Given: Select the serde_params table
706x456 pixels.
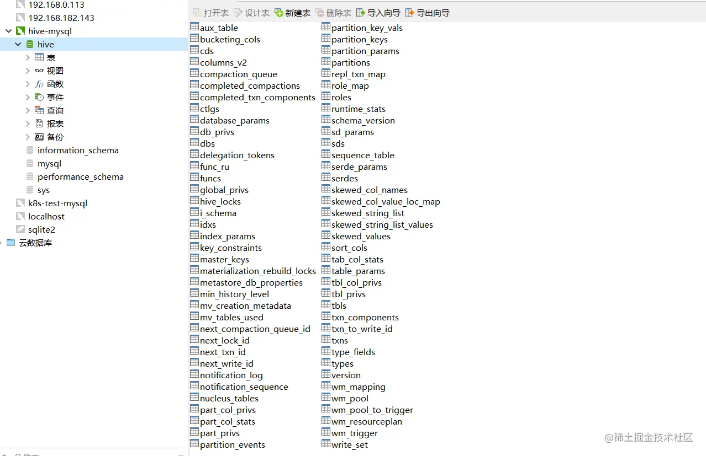Looking at the screenshot, I should tap(359, 167).
